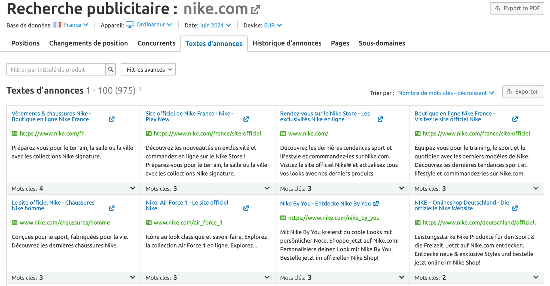Open the Filtres avancés panel
Viewport: 550px width, 286px height.
click(x=148, y=69)
